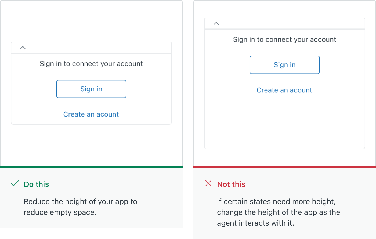Collapse the app panel in the Not this example

tap(216, 24)
